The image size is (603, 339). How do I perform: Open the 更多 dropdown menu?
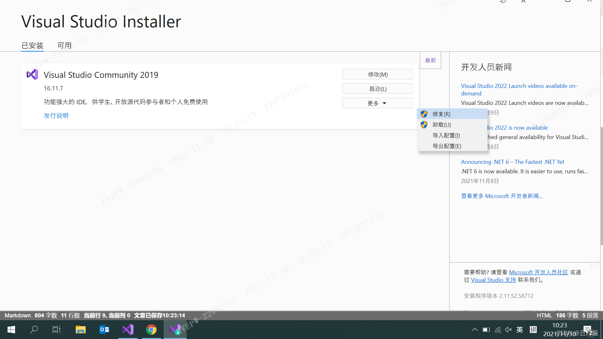point(377,103)
